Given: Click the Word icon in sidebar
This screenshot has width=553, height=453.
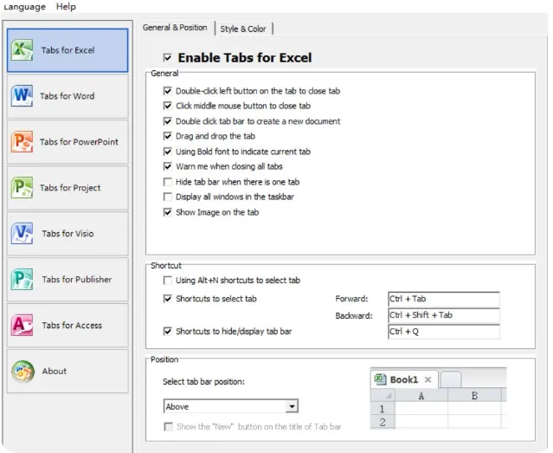Looking at the screenshot, I should tap(22, 95).
